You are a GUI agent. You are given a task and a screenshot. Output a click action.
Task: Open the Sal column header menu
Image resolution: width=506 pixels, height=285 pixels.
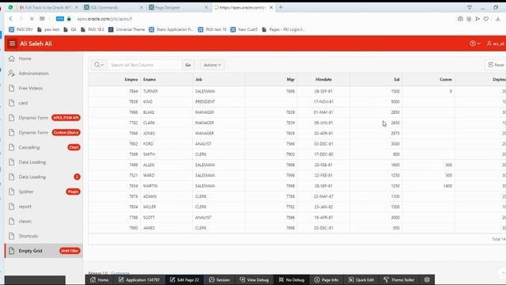(397, 79)
